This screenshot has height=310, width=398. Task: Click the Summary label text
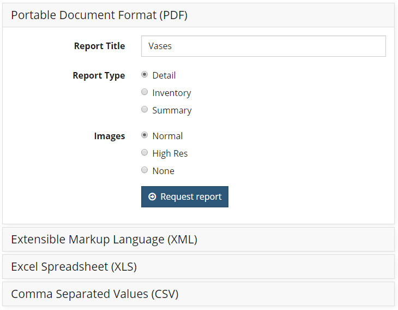pyautogui.click(x=172, y=111)
